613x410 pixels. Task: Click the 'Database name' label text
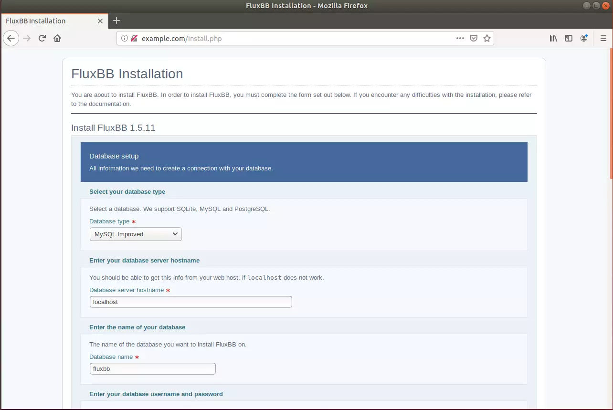(x=111, y=357)
